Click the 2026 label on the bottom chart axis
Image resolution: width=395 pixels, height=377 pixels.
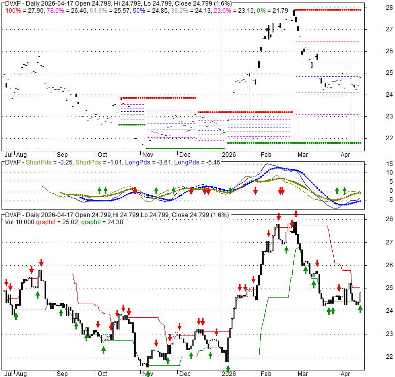[228, 374]
